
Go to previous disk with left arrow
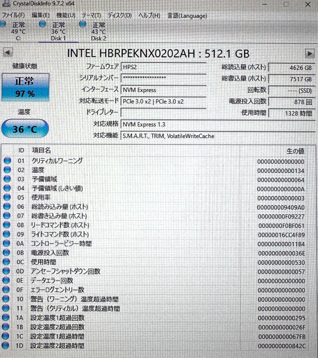[8, 53]
